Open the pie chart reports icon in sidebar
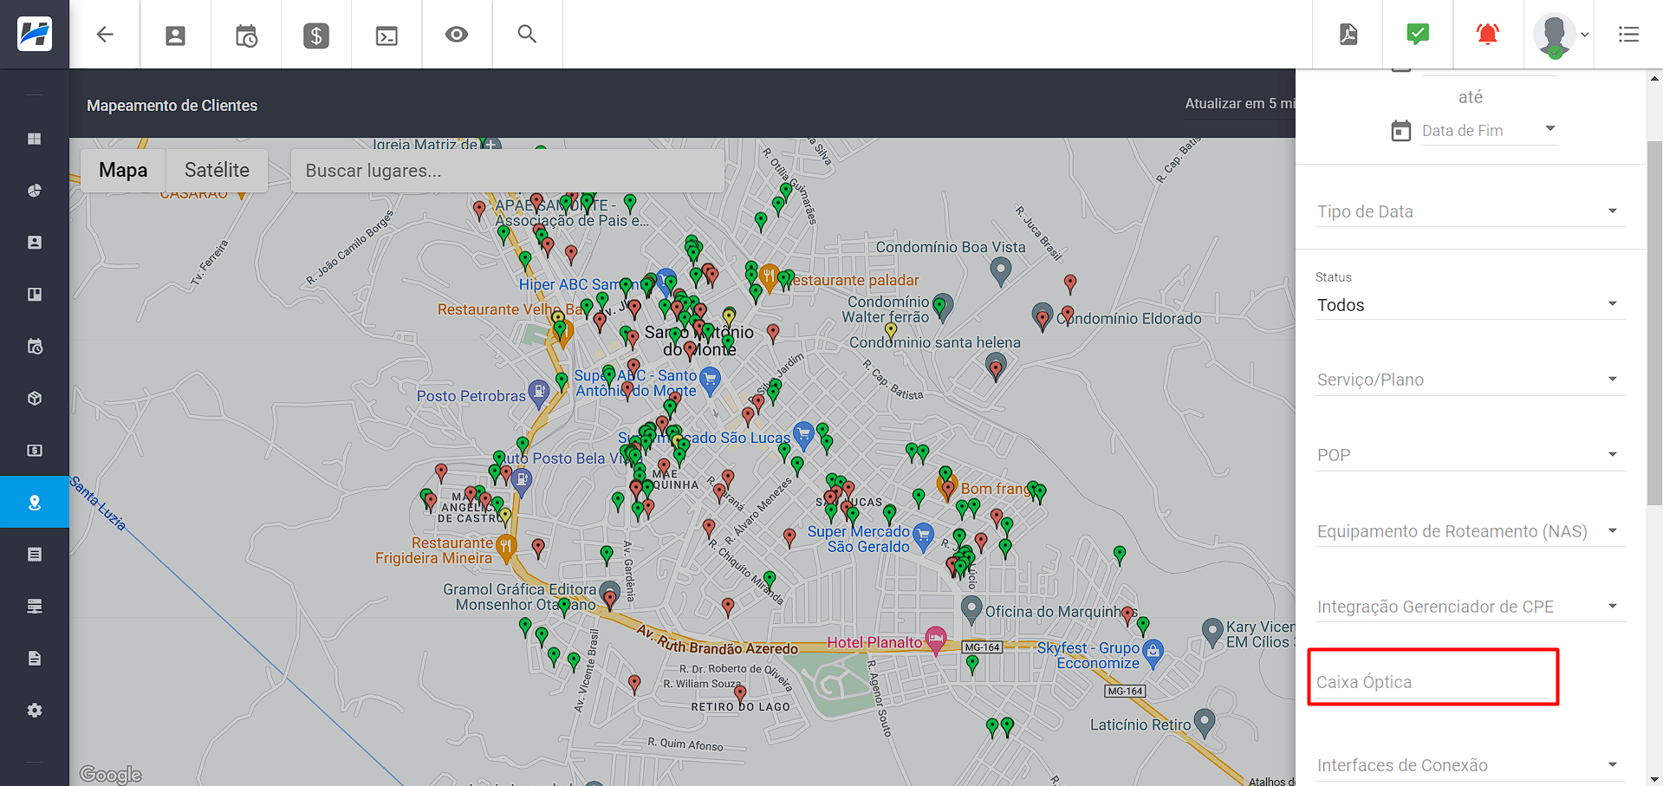 [x=35, y=191]
